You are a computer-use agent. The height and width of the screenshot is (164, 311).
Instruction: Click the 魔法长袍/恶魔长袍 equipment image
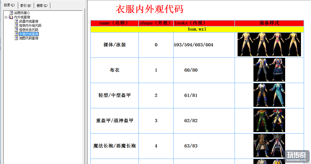pyautogui.click(x=269, y=146)
